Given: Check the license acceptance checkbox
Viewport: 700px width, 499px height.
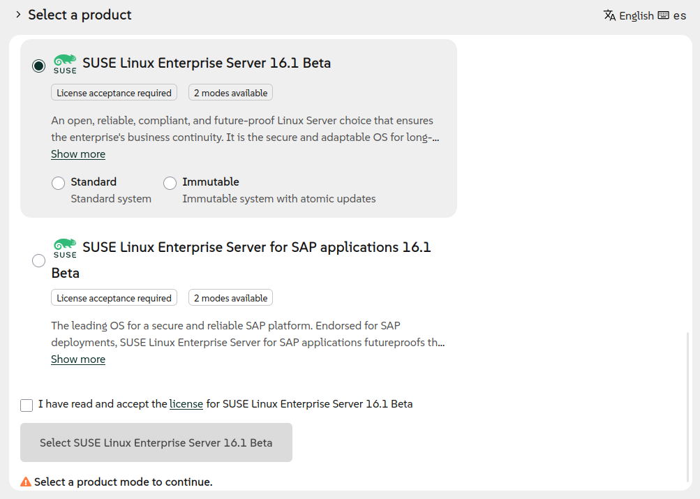Looking at the screenshot, I should click(27, 405).
